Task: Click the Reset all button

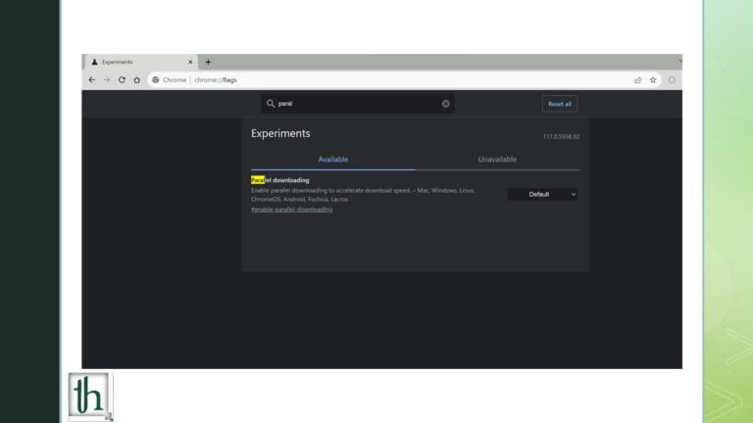Action: click(x=560, y=104)
